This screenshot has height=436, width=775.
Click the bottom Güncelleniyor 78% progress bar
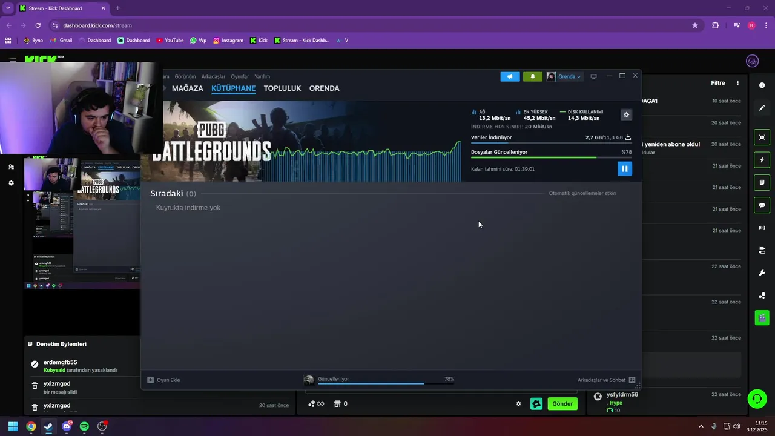[x=386, y=383]
